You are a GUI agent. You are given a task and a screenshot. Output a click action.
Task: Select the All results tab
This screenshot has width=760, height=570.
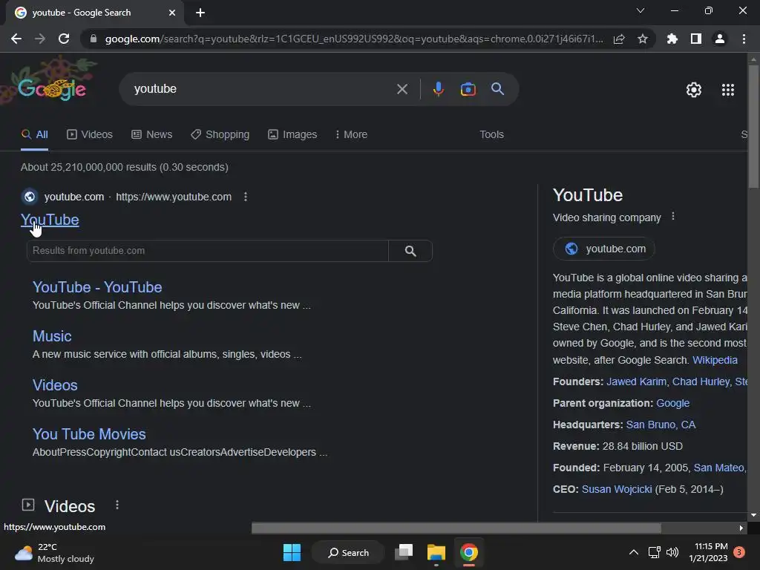(34, 134)
